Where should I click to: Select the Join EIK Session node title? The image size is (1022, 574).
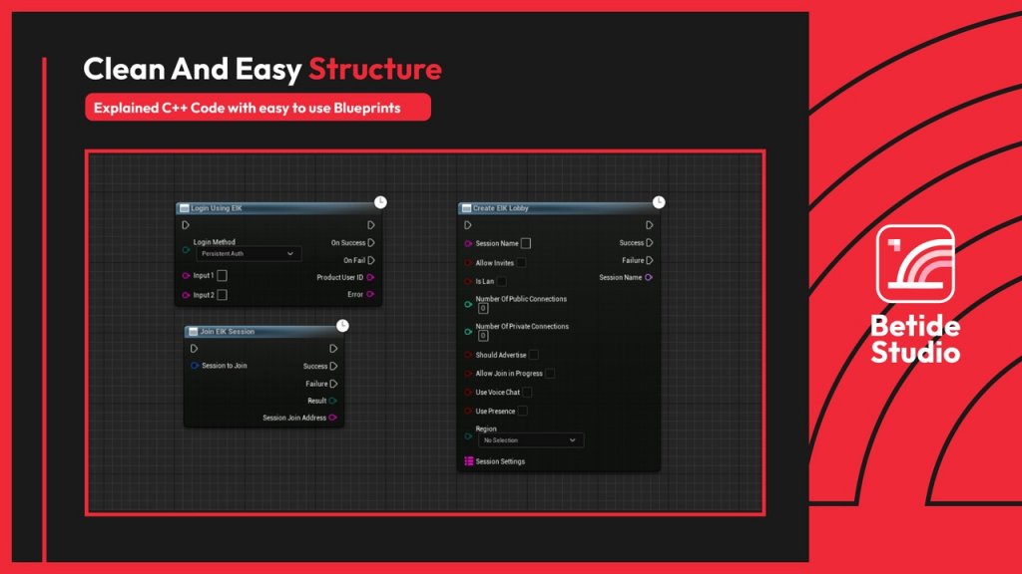[227, 331]
